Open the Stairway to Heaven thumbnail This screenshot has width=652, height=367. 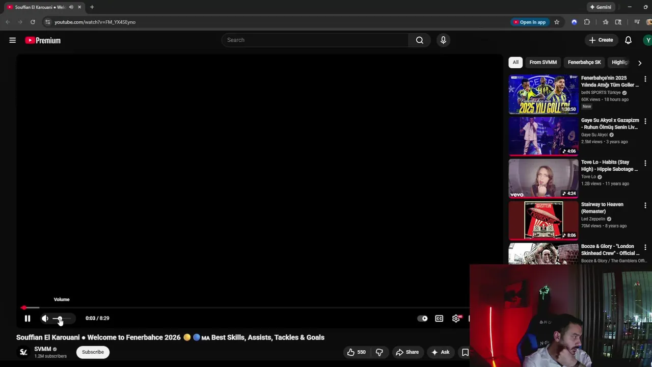click(543, 220)
